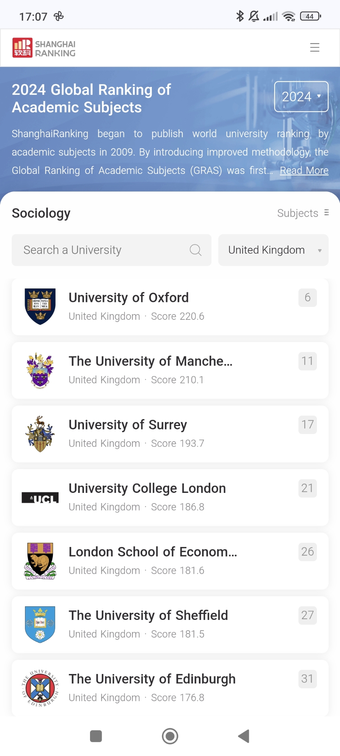Tap the London School of Economics crest
340x756 pixels.
[40, 561]
